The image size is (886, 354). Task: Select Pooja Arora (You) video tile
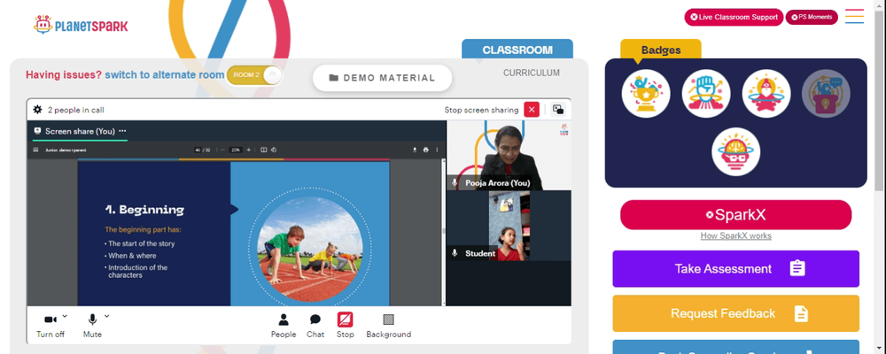click(509, 155)
